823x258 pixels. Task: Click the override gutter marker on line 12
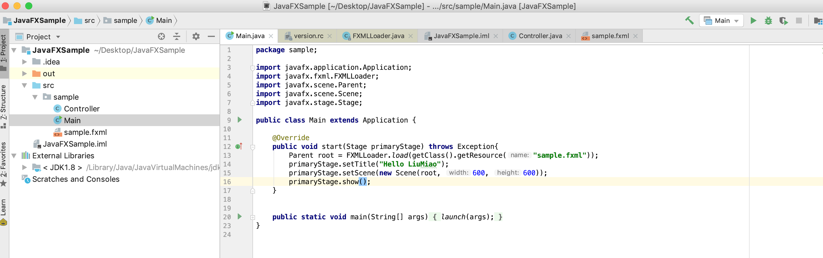(x=239, y=147)
